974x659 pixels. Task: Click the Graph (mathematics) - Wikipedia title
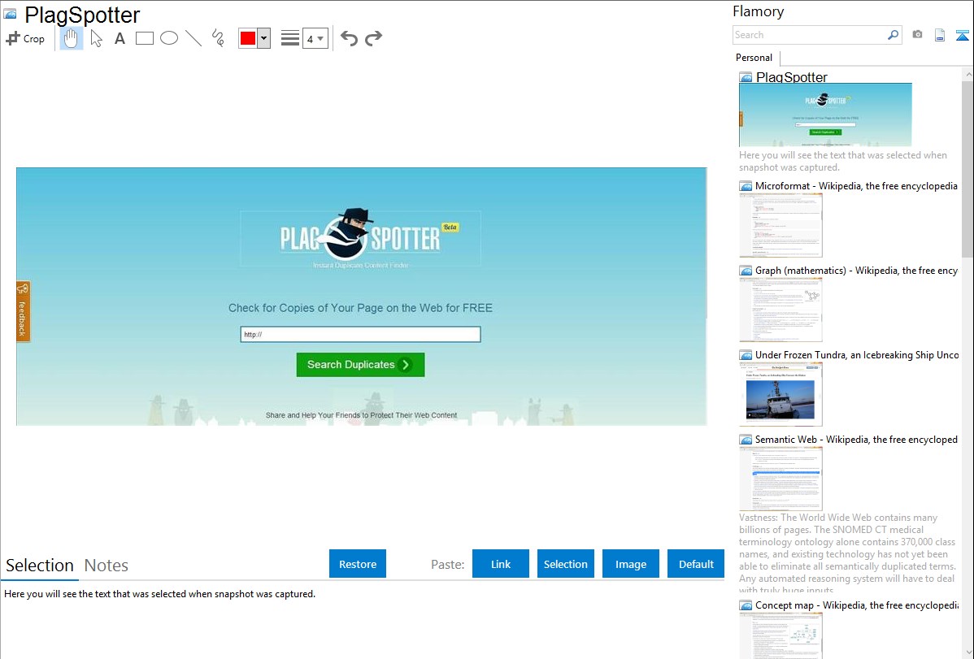click(x=856, y=271)
